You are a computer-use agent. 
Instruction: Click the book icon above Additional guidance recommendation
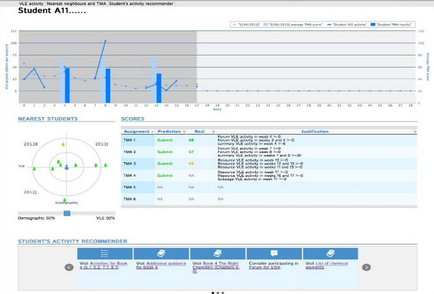pyautogui.click(x=161, y=254)
